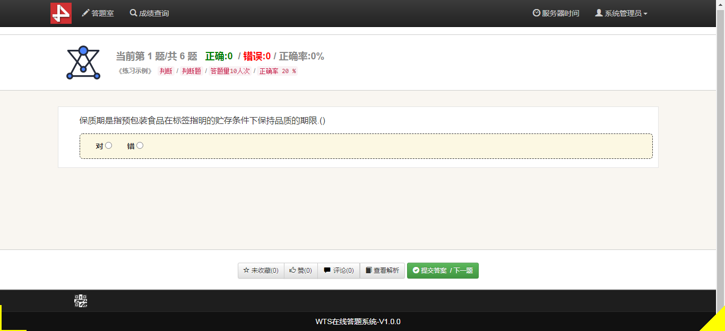
Task: Open the 《练习示例》 link
Action: tap(135, 71)
